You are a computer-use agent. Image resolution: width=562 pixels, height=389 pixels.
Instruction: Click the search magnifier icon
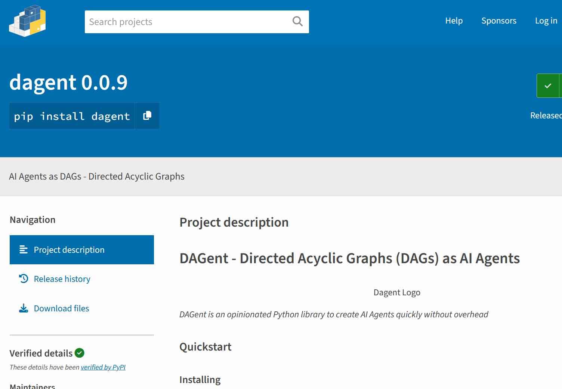point(297,22)
